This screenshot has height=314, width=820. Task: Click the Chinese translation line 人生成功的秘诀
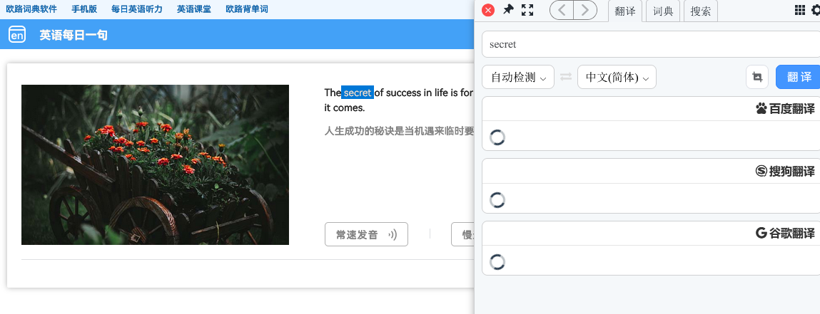[399, 131]
